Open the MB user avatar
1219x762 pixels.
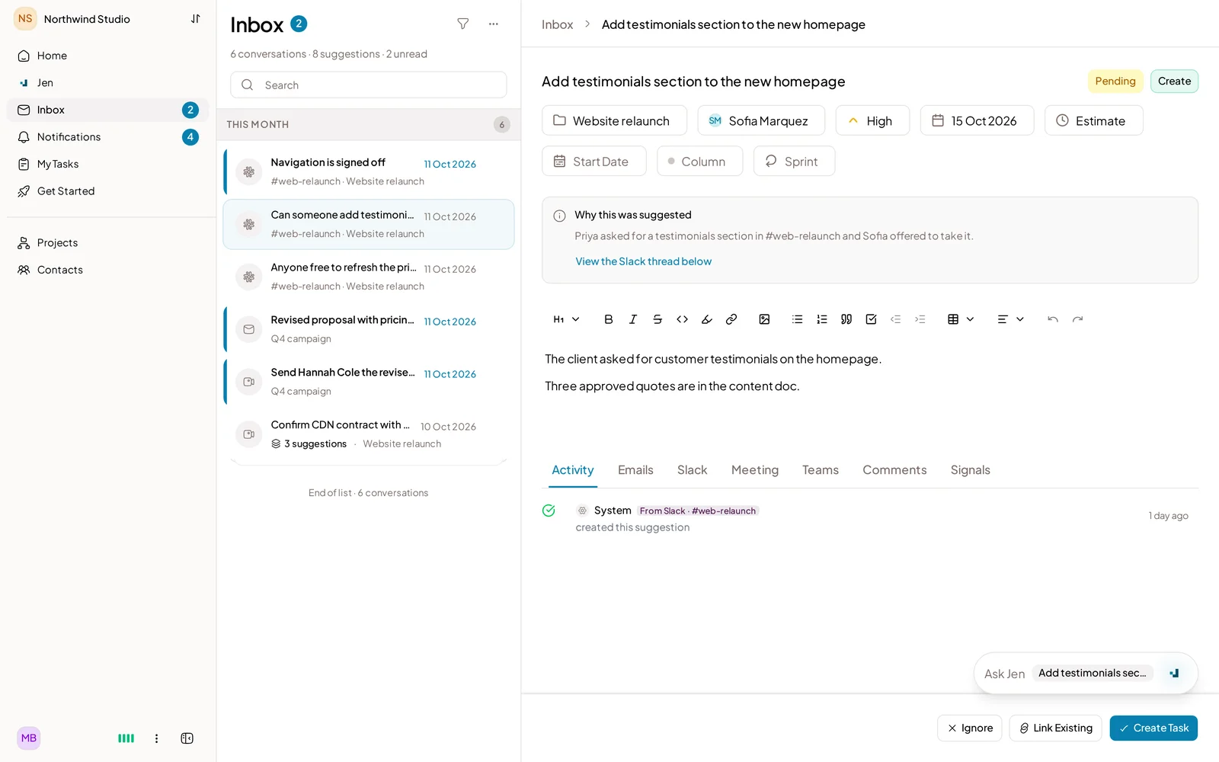(29, 738)
